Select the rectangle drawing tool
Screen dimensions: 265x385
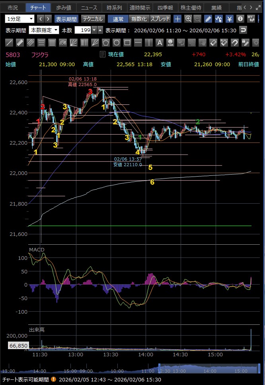point(127,43)
